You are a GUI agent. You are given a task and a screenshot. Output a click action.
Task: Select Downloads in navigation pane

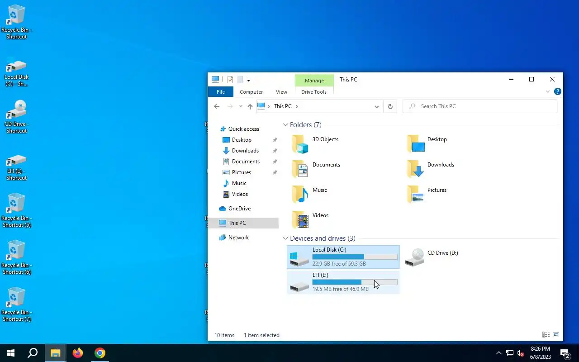click(x=245, y=151)
